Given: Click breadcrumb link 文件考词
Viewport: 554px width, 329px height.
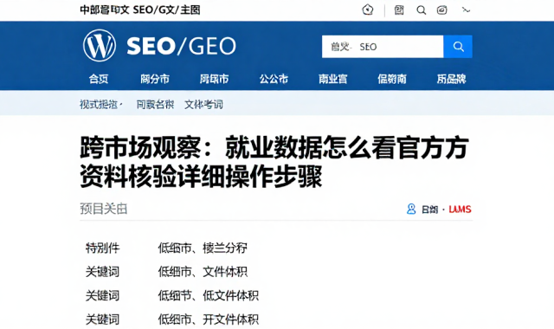Looking at the screenshot, I should [x=203, y=104].
